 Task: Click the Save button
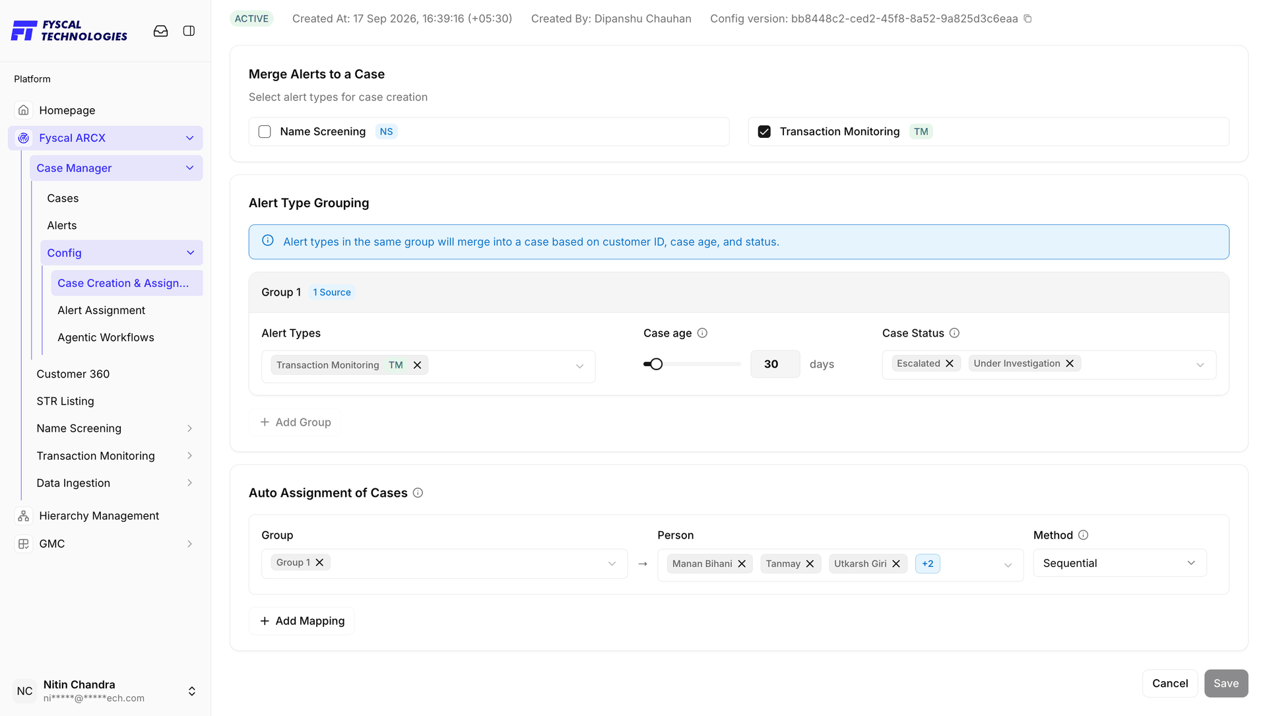tap(1226, 683)
